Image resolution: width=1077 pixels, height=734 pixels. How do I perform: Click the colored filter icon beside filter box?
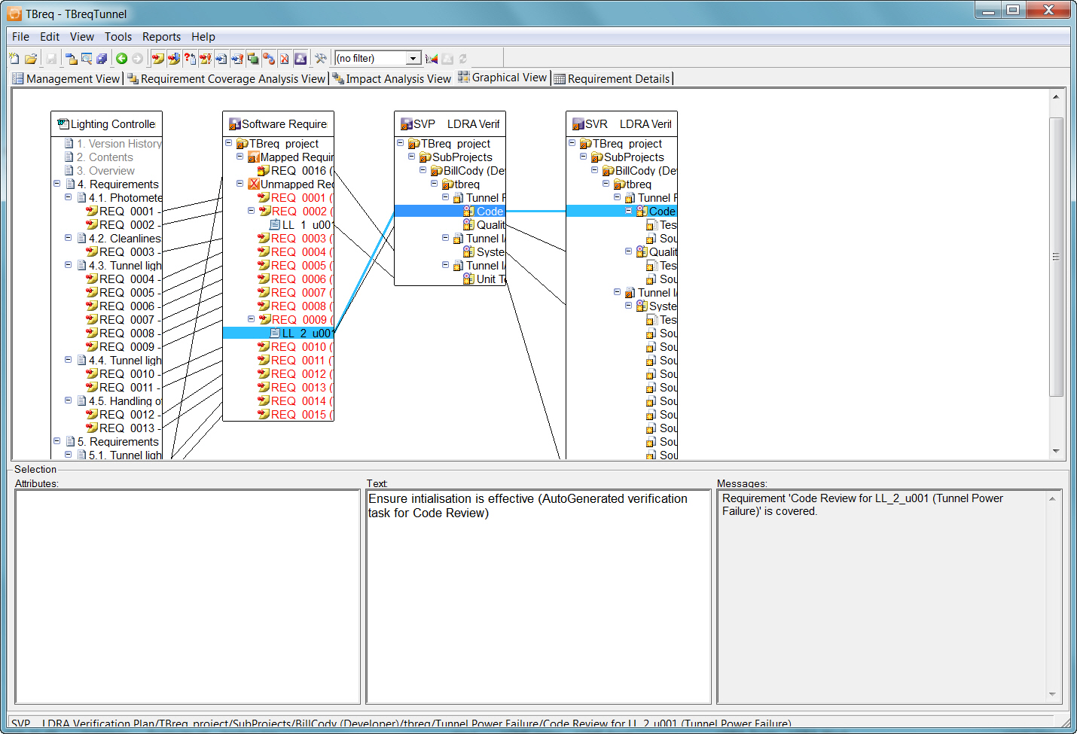point(432,59)
